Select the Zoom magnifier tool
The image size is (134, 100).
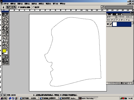coord(7,47)
